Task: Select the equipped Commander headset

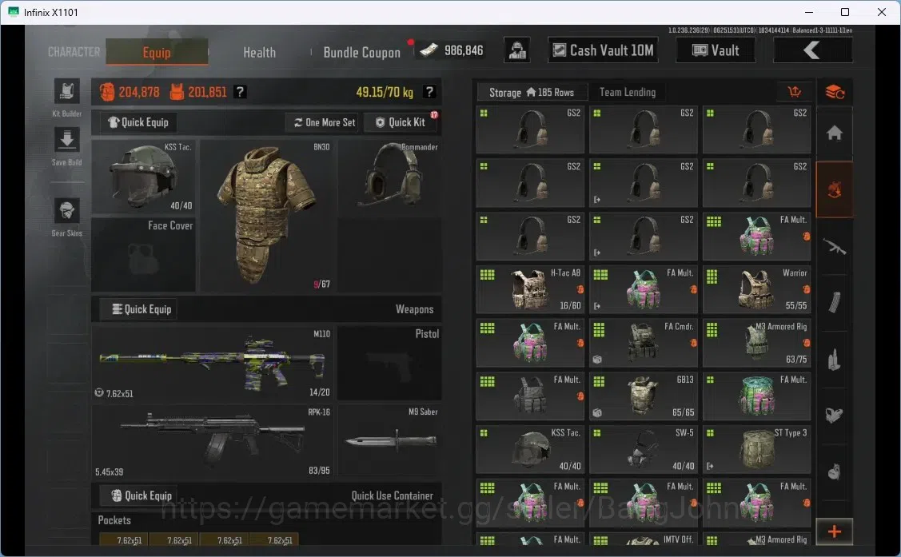Action: [389, 178]
